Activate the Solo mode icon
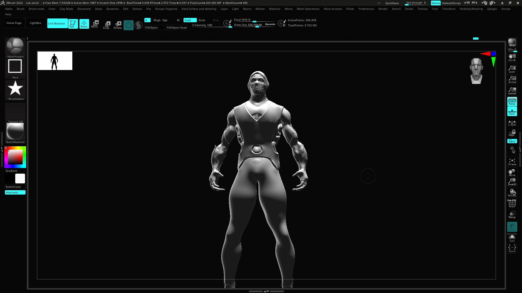This screenshot has width=522, height=293. (x=512, y=238)
